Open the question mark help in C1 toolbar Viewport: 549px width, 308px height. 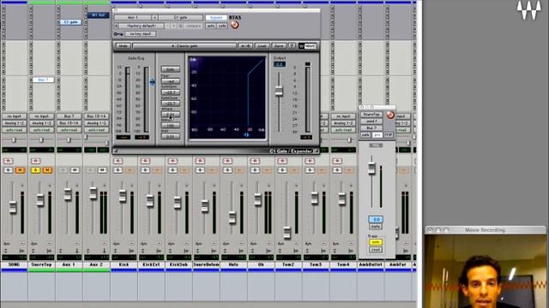[292, 45]
